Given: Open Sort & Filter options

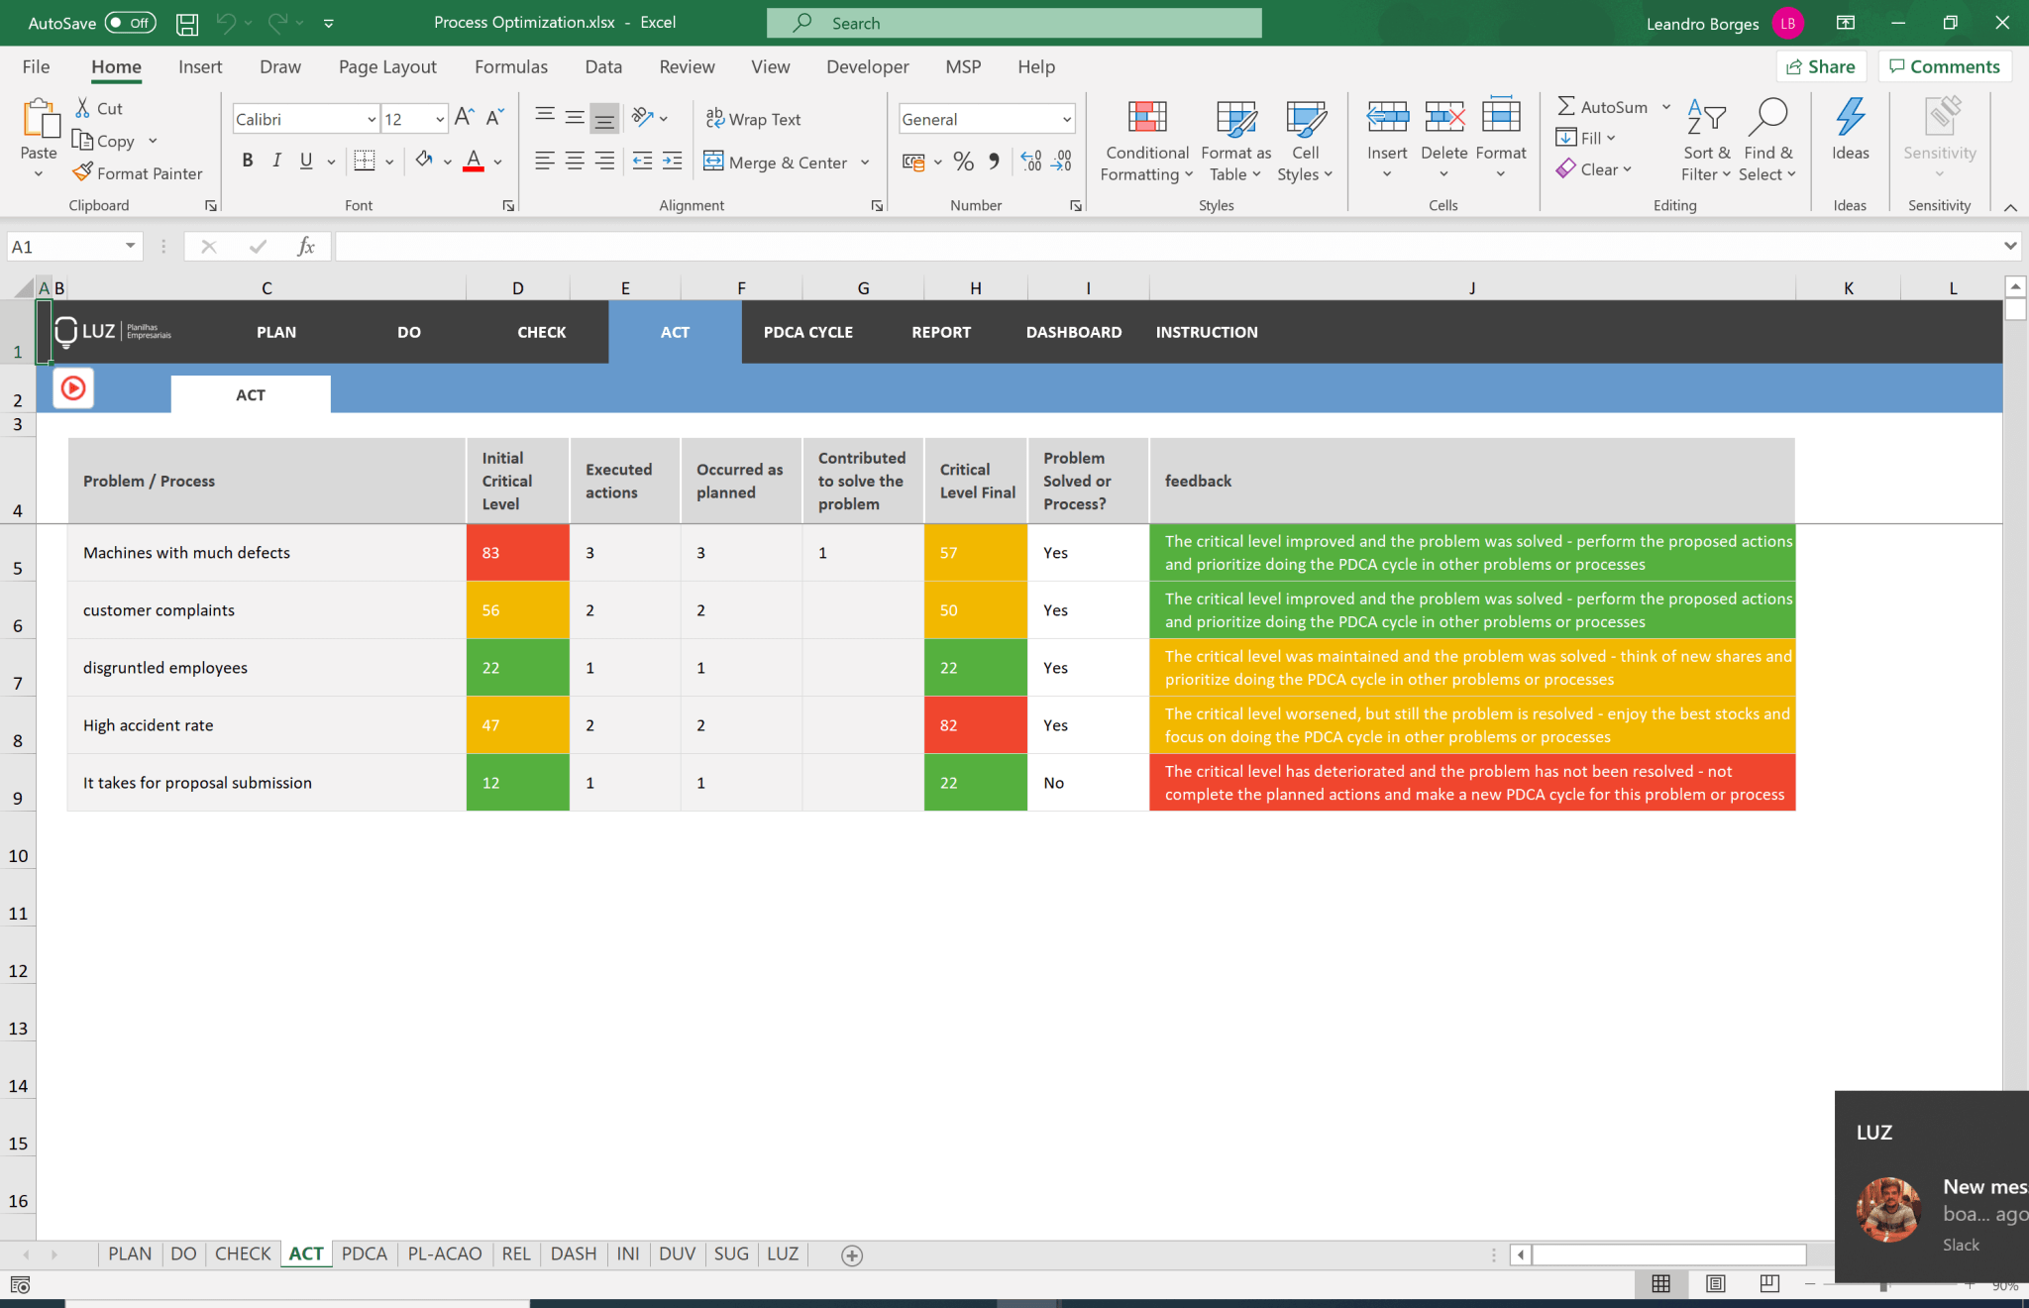Looking at the screenshot, I should pos(1706,139).
